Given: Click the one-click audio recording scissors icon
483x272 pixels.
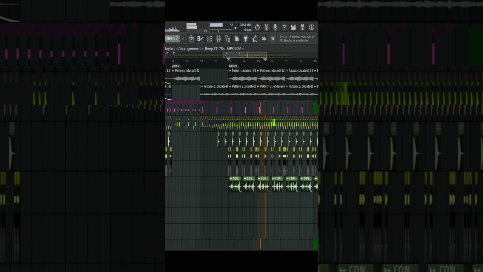Looking at the screenshot, I should 266,27.
